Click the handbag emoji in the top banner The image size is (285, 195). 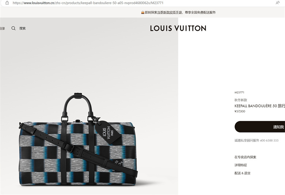point(142,12)
